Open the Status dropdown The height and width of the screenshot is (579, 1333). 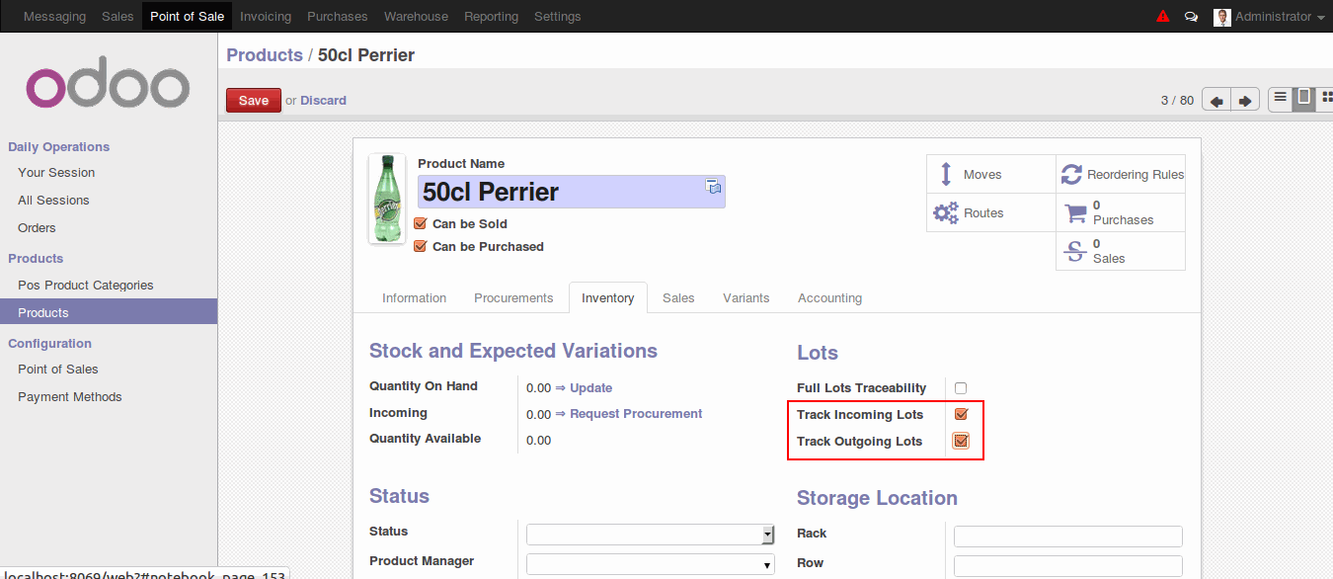tap(650, 535)
